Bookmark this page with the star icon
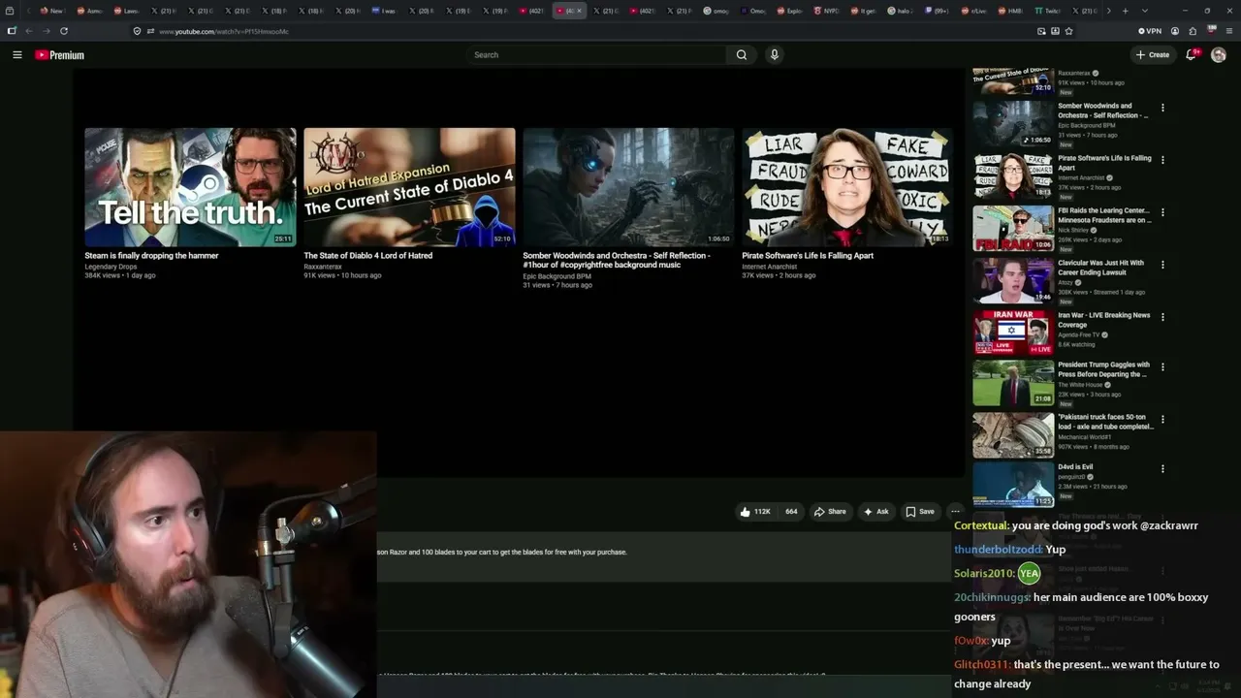 tap(1068, 31)
